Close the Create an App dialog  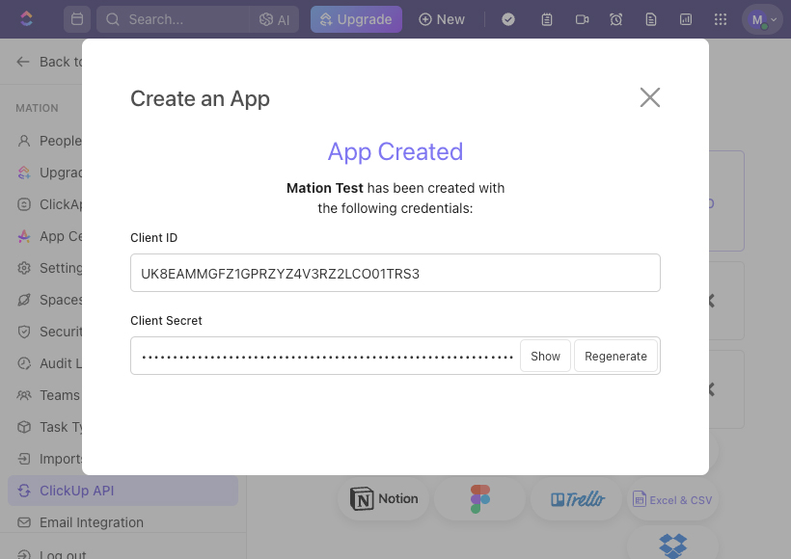[x=650, y=97]
